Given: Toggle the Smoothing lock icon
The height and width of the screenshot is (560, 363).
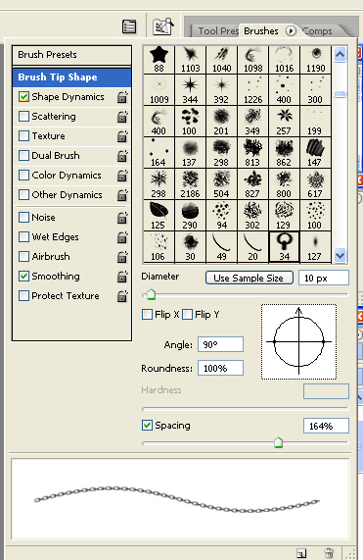Looking at the screenshot, I should [x=122, y=277].
